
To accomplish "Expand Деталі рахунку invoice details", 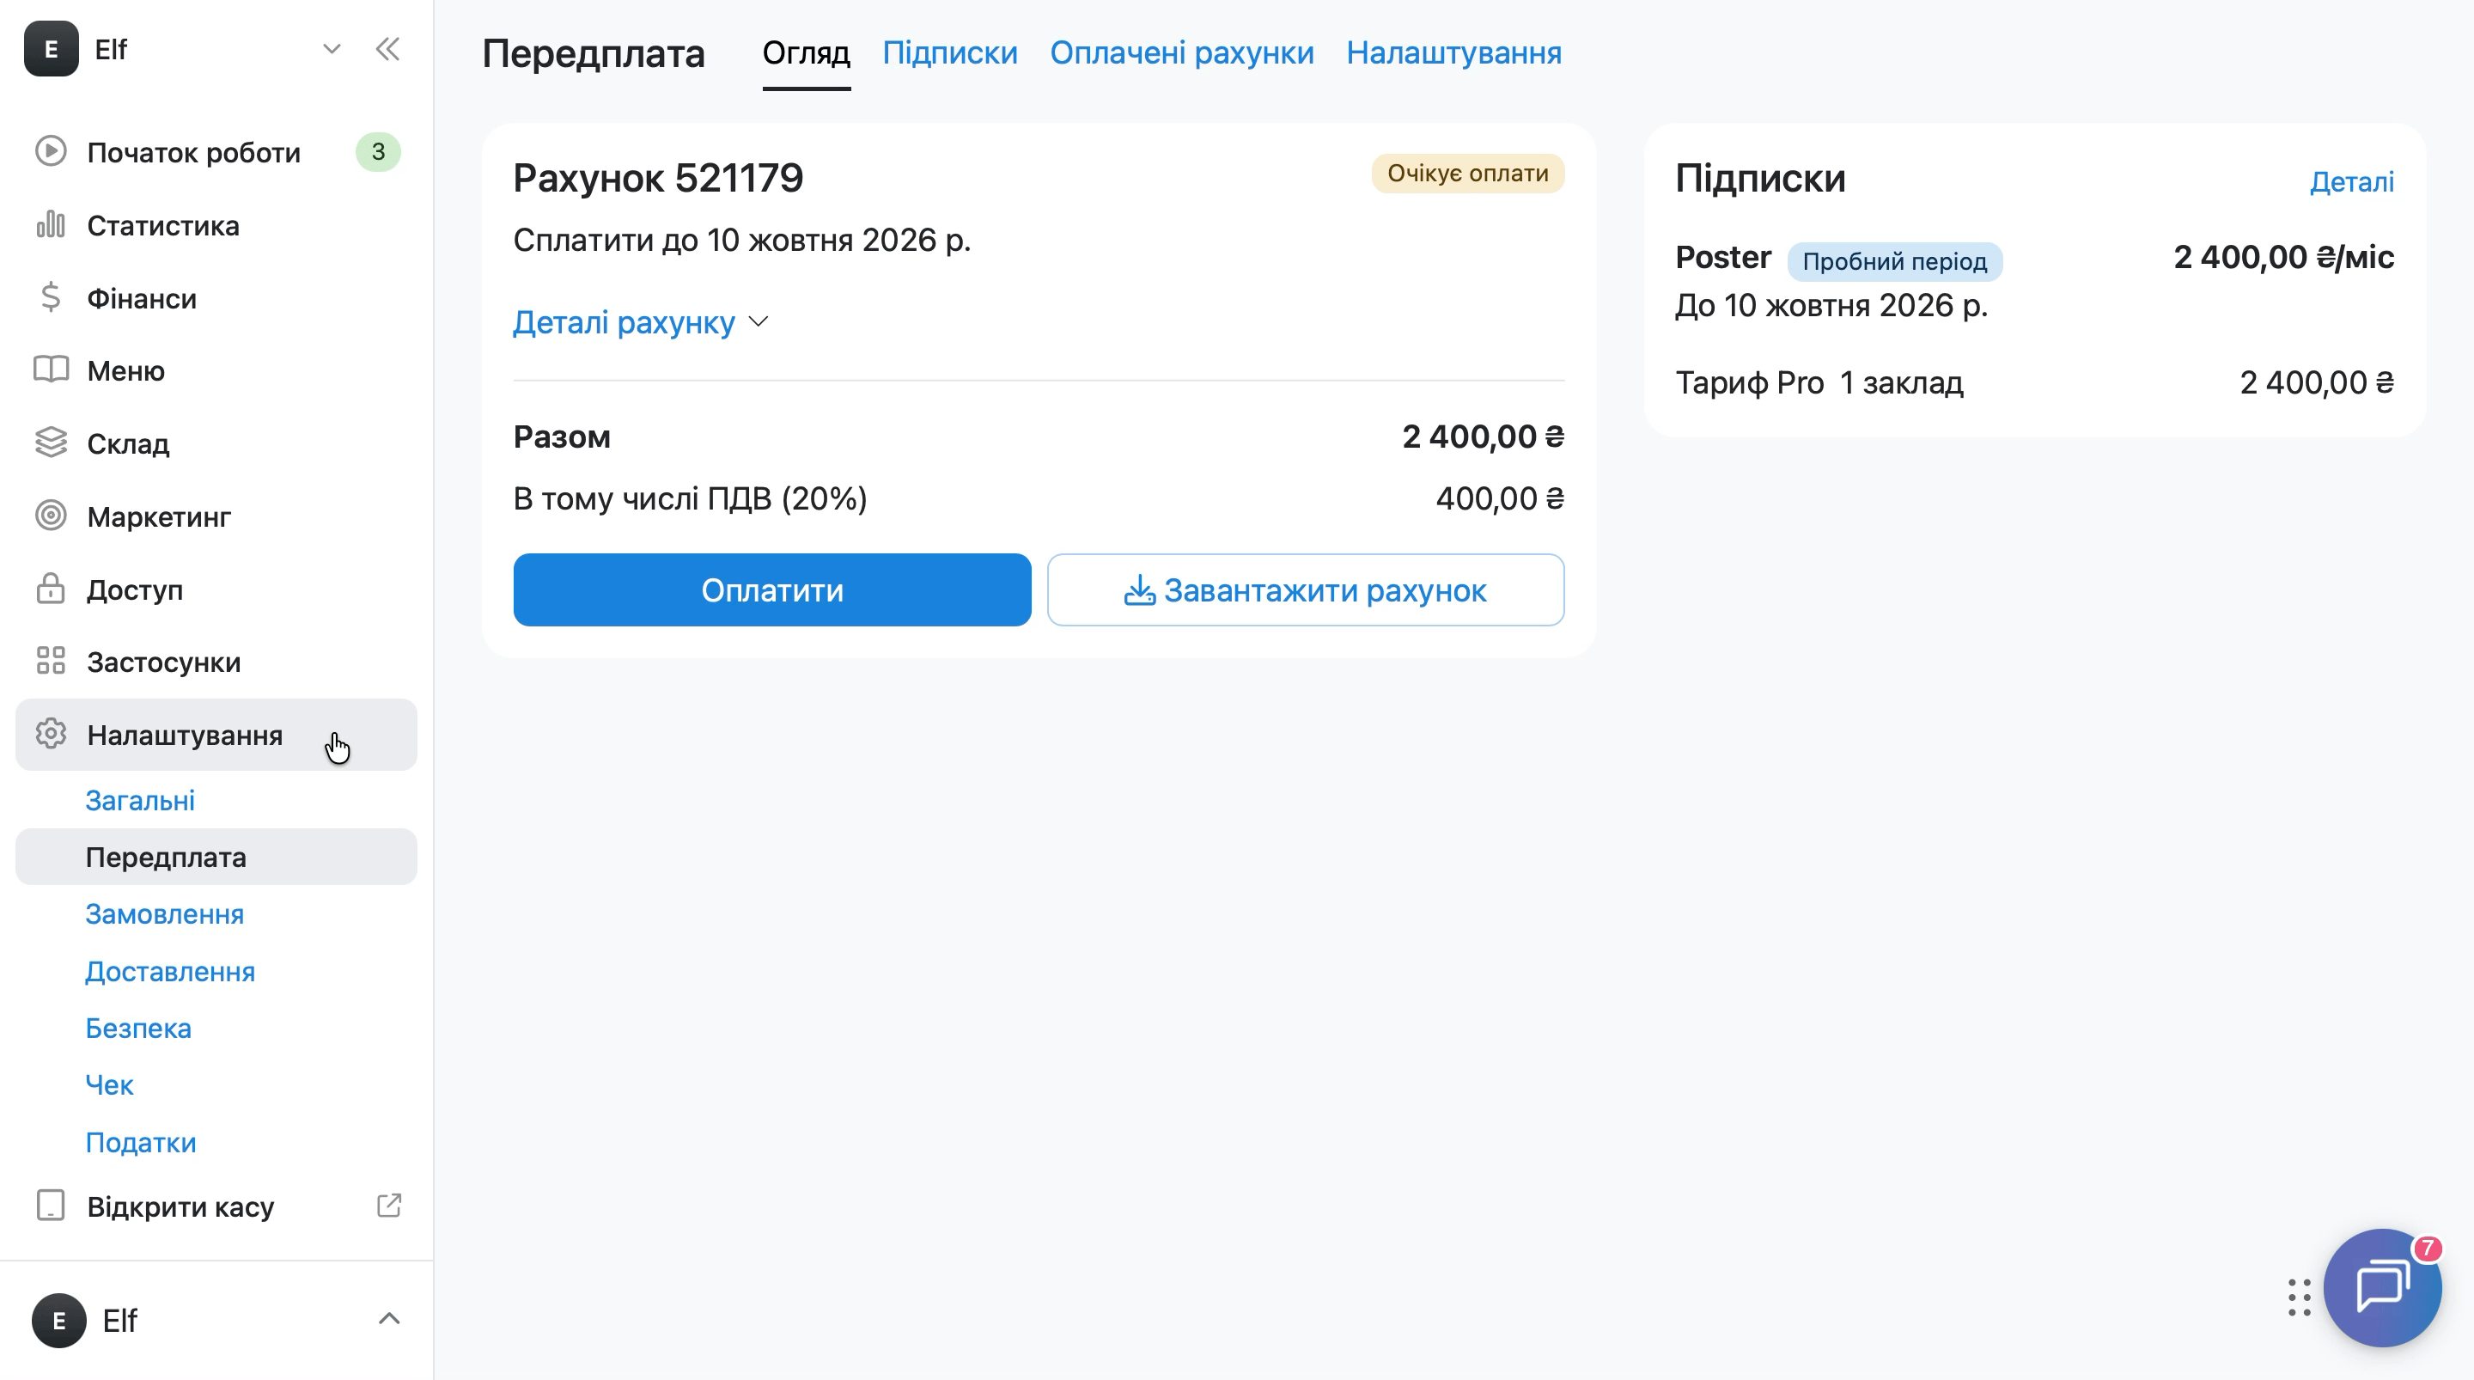I will click(641, 322).
